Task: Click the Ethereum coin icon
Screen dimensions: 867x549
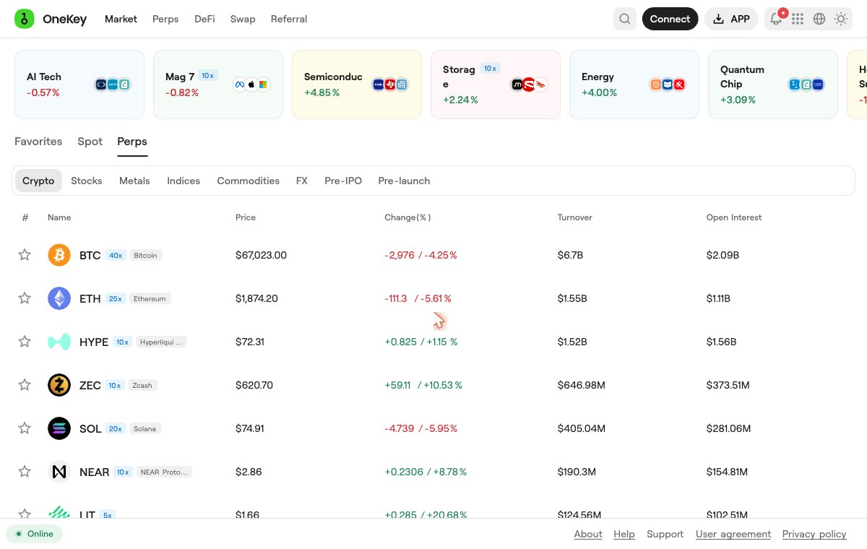Action: (x=59, y=298)
